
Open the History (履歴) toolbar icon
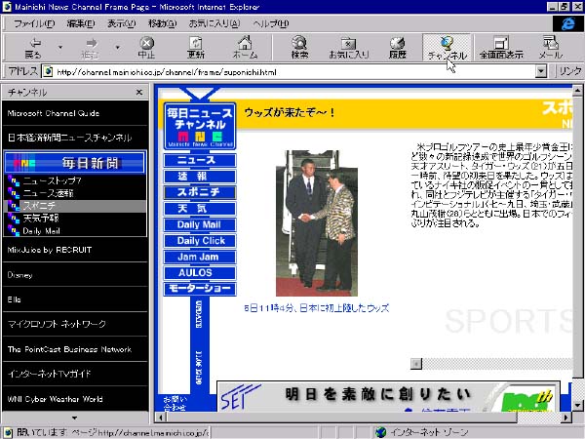pos(398,47)
